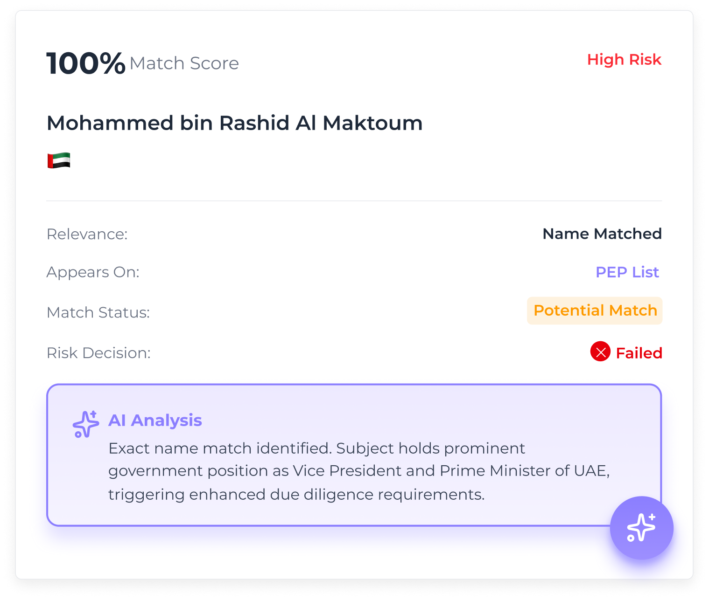Click the Risk Decision field label
Viewport: 709px width, 600px height.
coord(98,353)
